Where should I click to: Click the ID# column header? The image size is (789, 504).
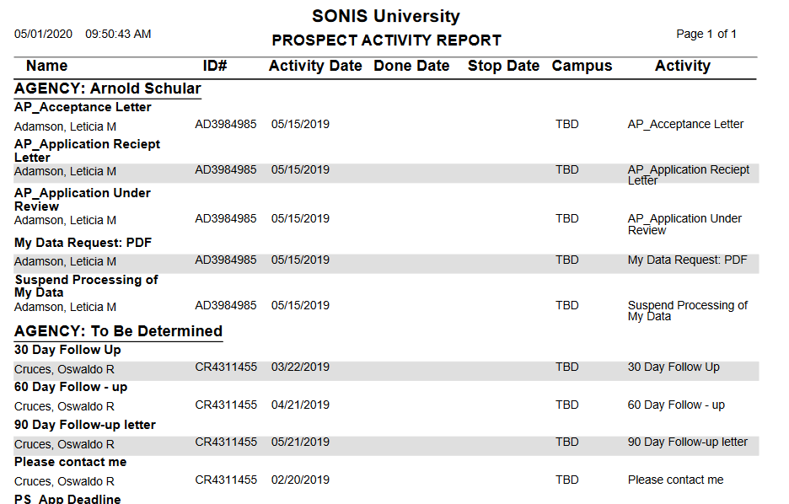(x=215, y=66)
